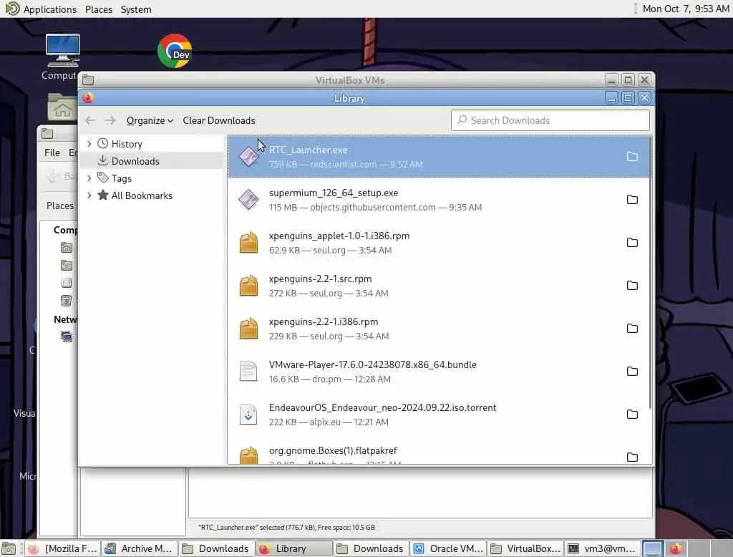This screenshot has height=557, width=733.
Task: Go forward in Library navigation
Action: (x=110, y=121)
